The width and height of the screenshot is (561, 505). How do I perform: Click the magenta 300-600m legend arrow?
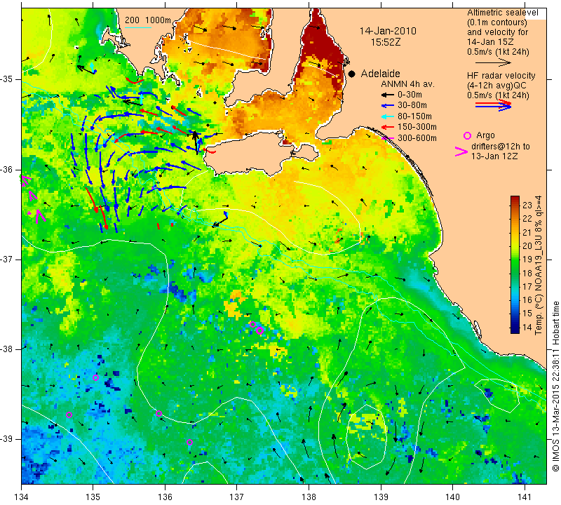[x=387, y=138]
